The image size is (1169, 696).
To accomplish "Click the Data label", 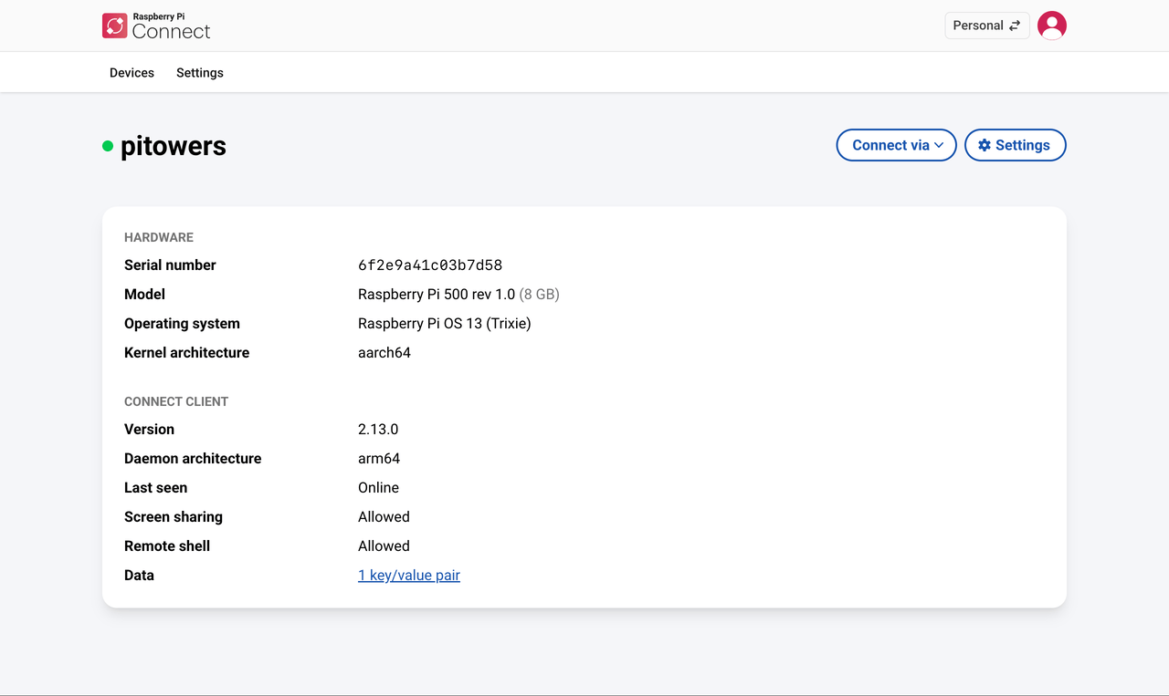I will [x=139, y=576].
